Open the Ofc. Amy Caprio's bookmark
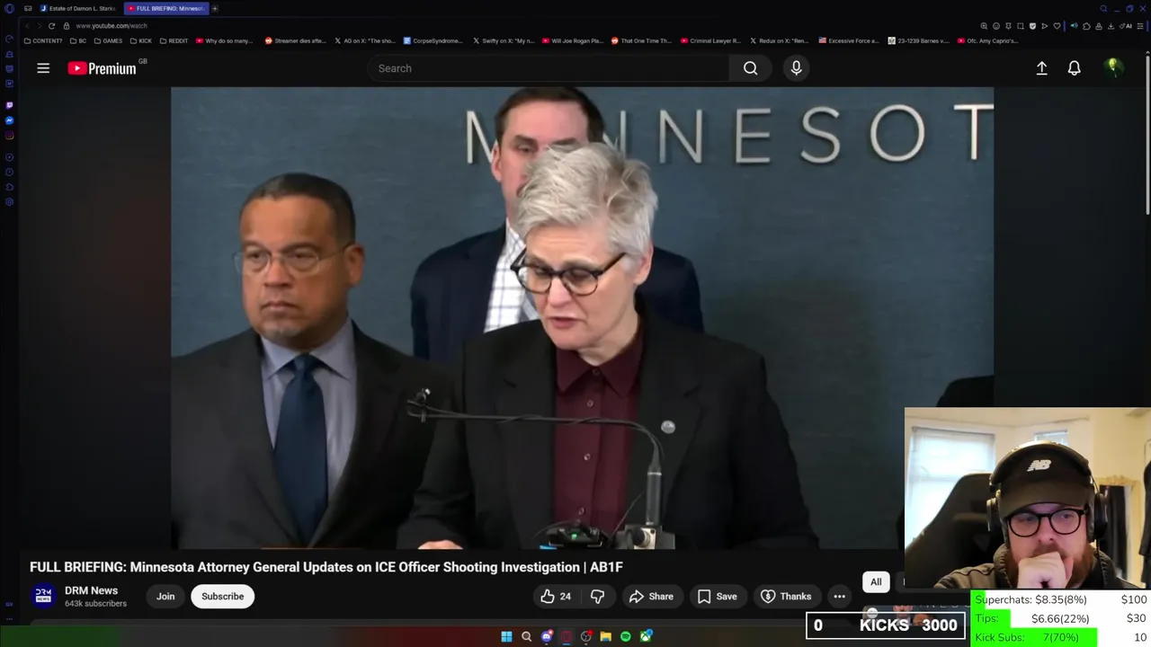Screen dimensions: 1151x647 988,40
